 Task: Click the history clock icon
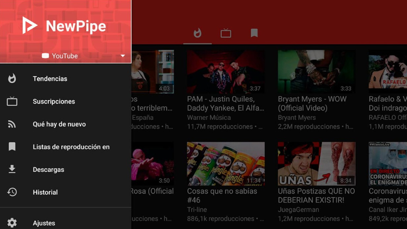coord(12,192)
